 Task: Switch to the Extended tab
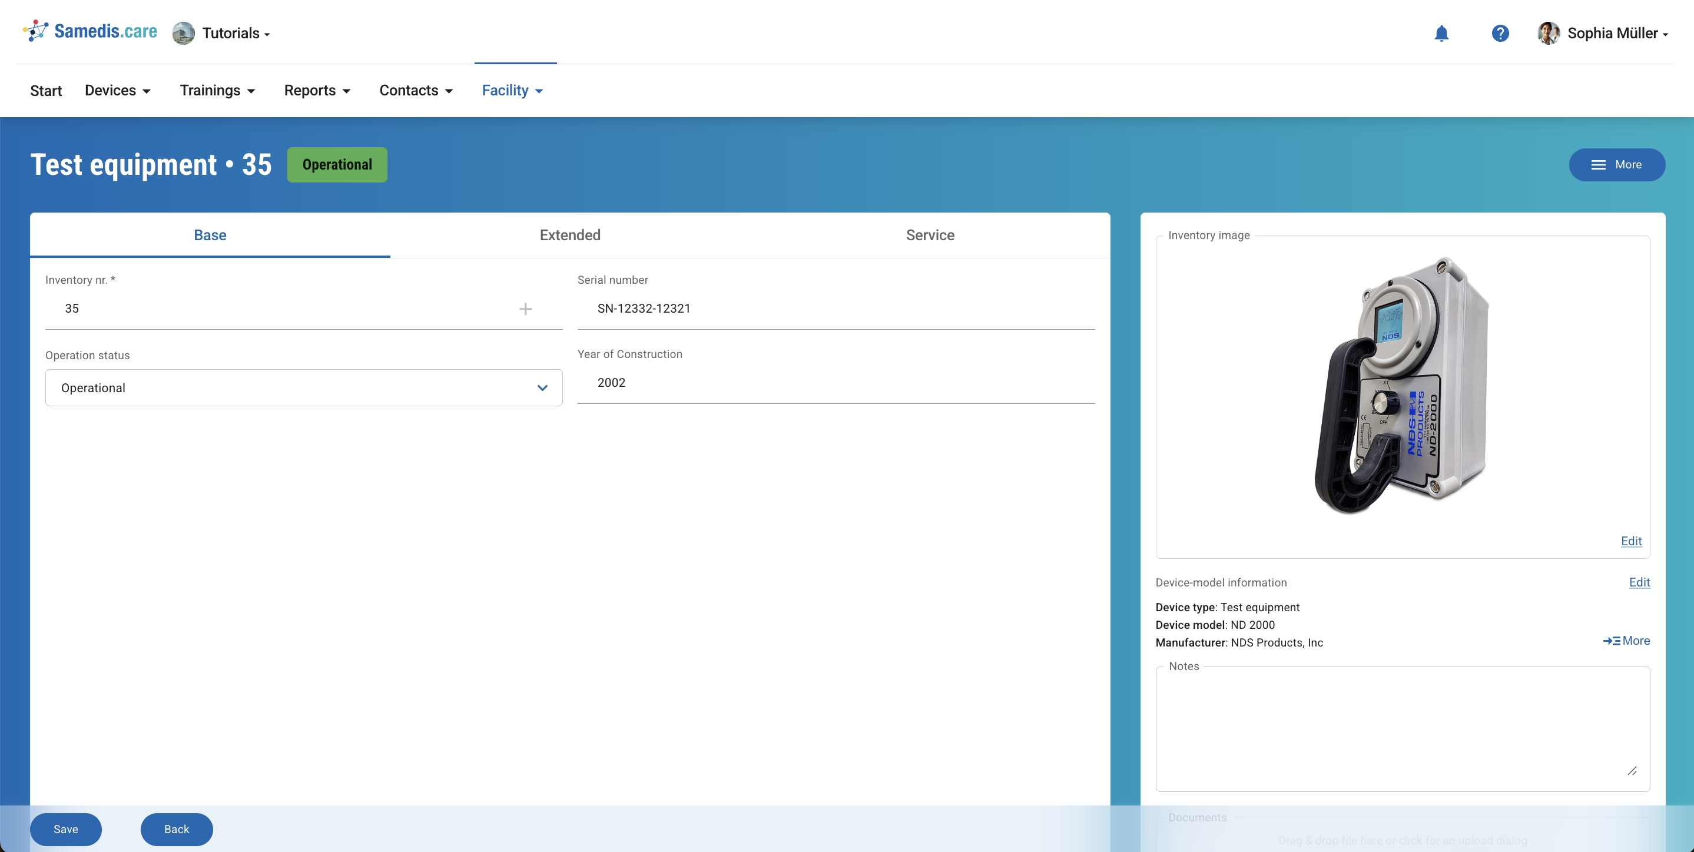coord(569,236)
